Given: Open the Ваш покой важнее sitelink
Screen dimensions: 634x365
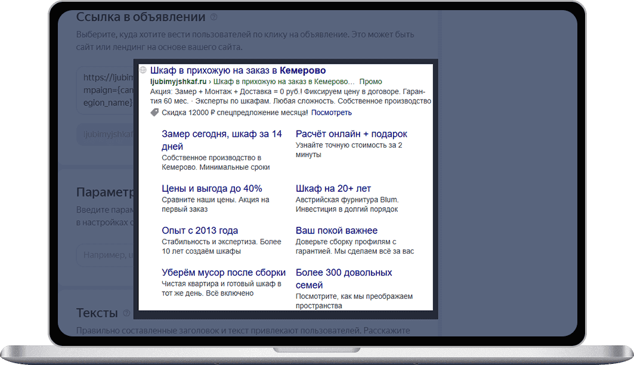Looking at the screenshot, I should [336, 230].
